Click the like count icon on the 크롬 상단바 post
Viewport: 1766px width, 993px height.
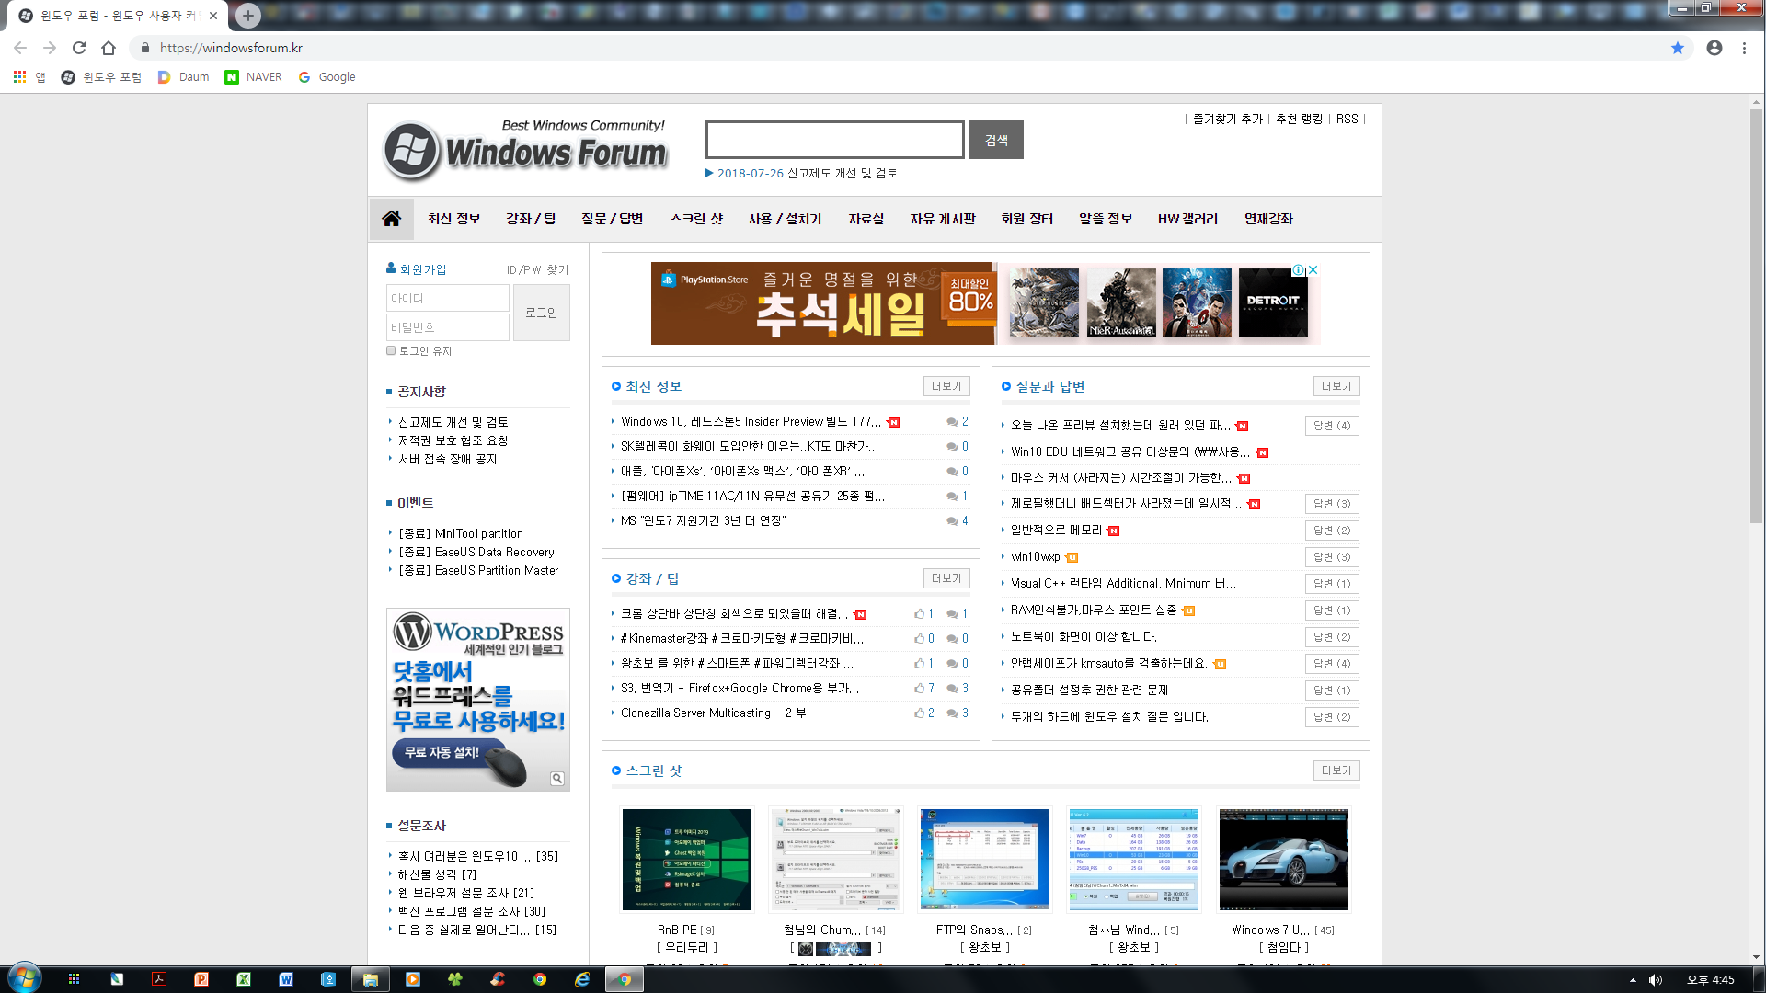[920, 613]
